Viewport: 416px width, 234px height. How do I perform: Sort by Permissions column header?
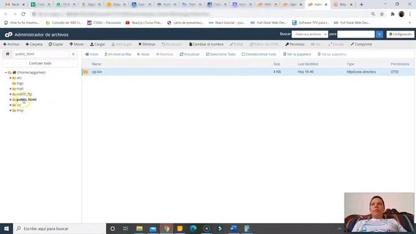tap(400, 64)
